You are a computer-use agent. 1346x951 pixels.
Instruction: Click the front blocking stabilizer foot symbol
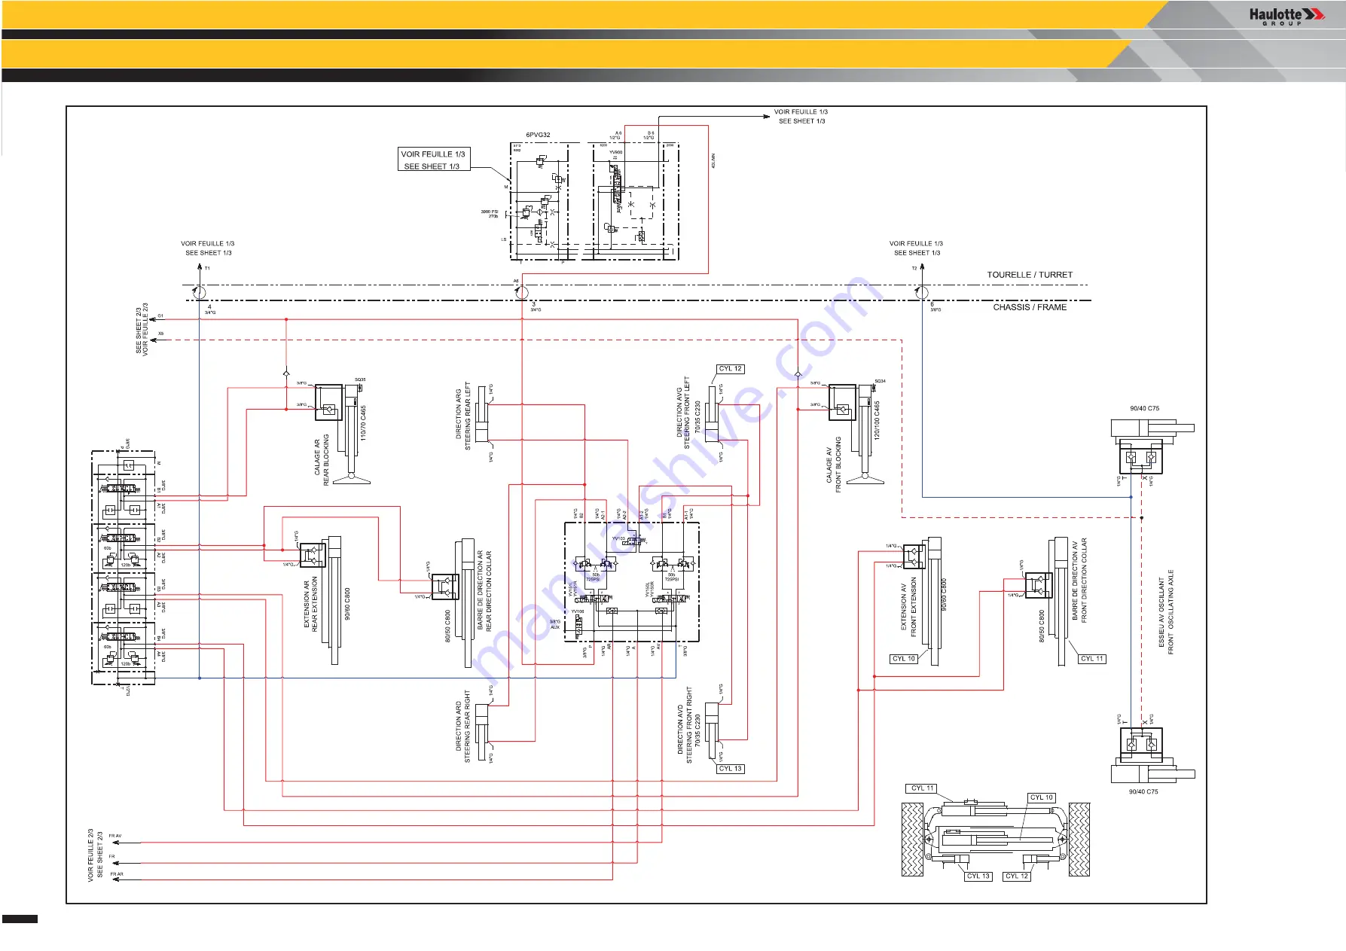point(865,478)
